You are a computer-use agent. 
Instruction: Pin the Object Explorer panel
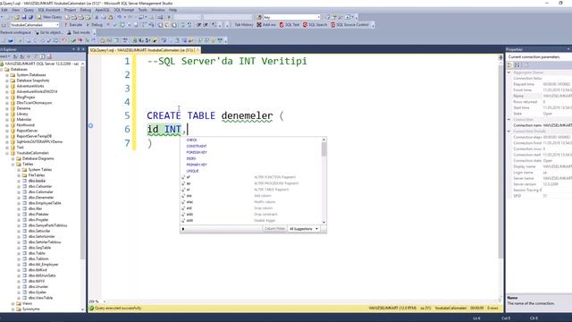pyautogui.click(x=79, y=49)
